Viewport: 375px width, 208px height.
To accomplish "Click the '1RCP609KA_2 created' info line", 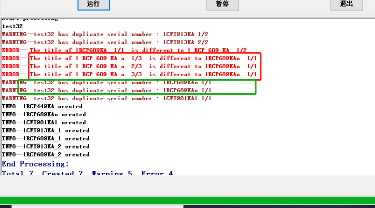I will (x=46, y=154).
